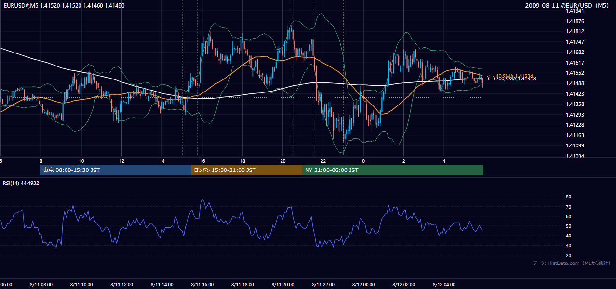Click price axis label 1.41293

pyautogui.click(x=576, y=115)
